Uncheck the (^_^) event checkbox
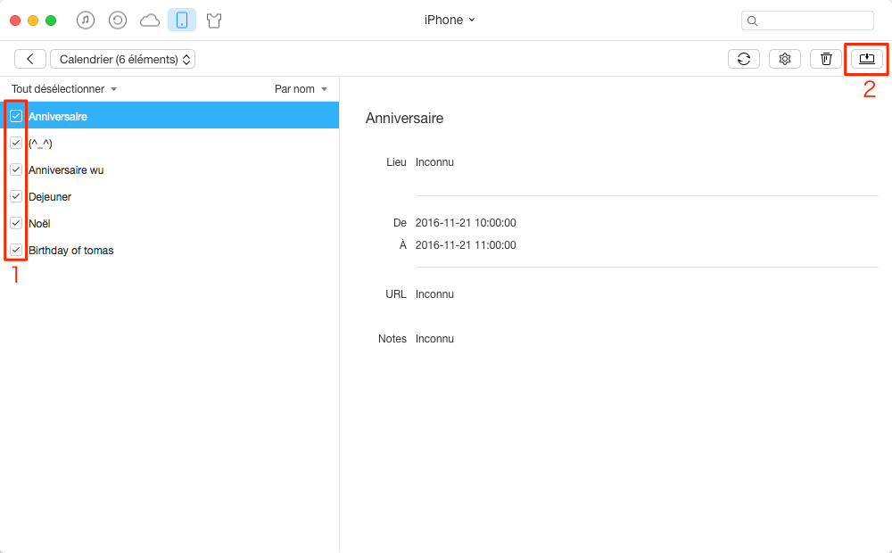The height and width of the screenshot is (553, 892). pyautogui.click(x=16, y=143)
